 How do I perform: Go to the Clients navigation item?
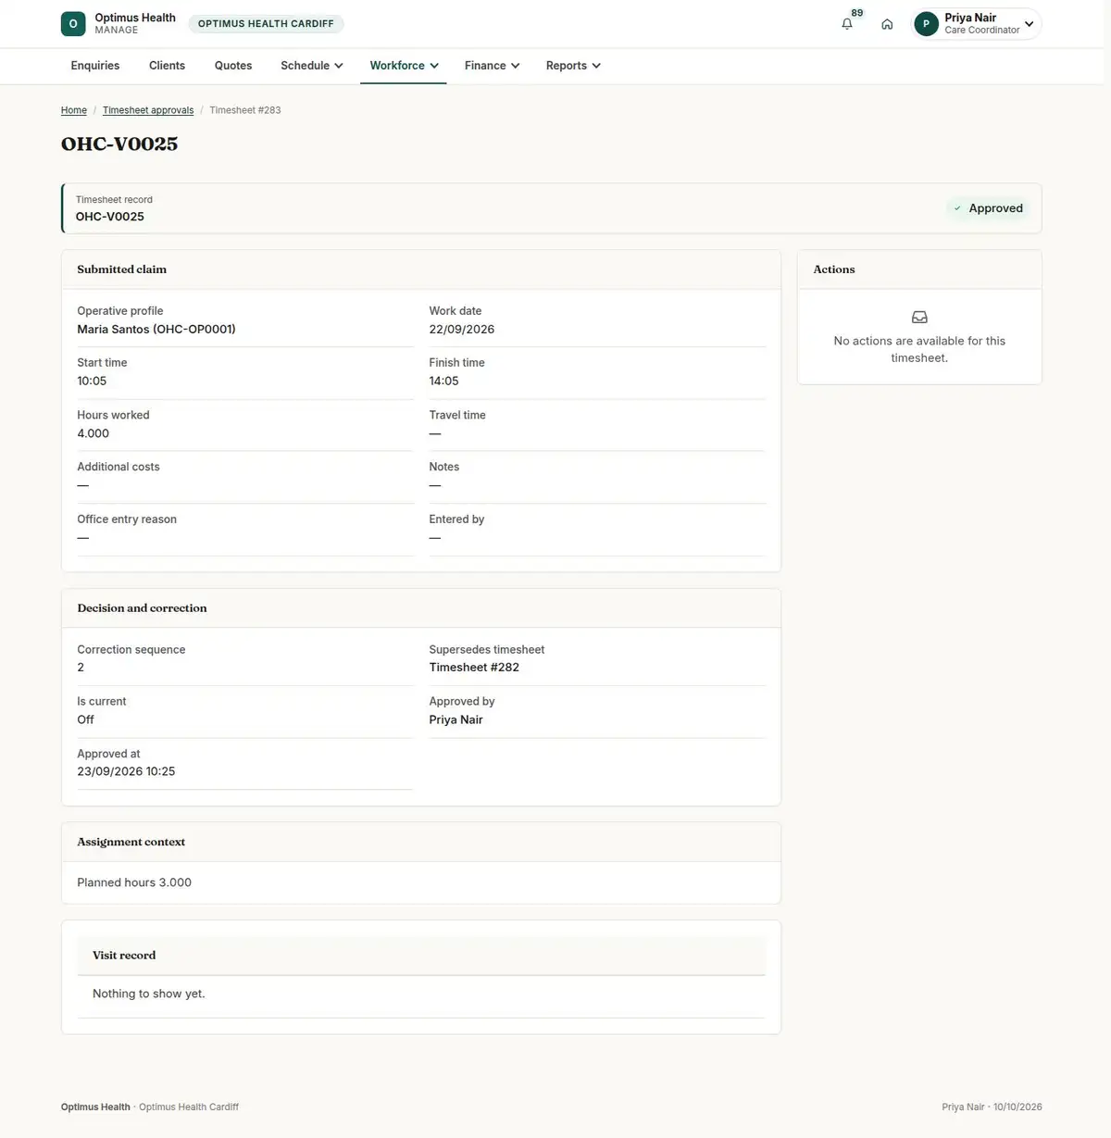click(x=167, y=66)
